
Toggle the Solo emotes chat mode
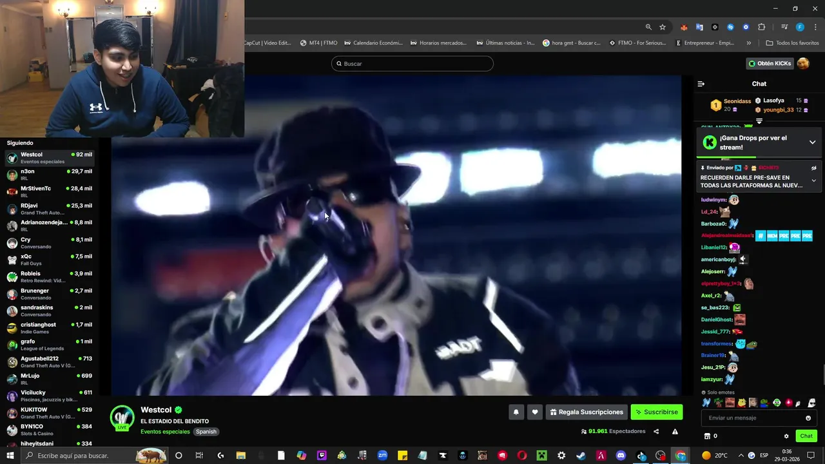719,392
